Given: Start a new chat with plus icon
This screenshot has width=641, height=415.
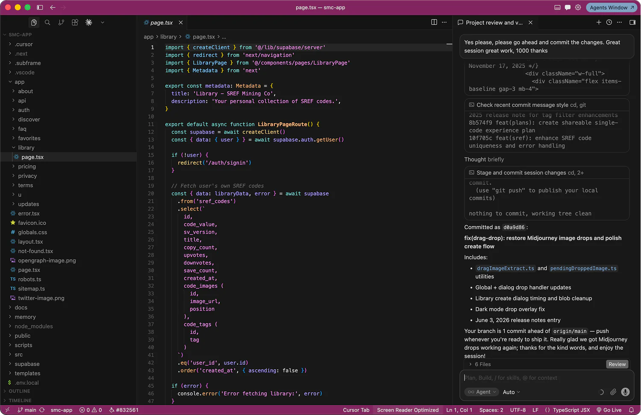Looking at the screenshot, I should click(x=599, y=22).
